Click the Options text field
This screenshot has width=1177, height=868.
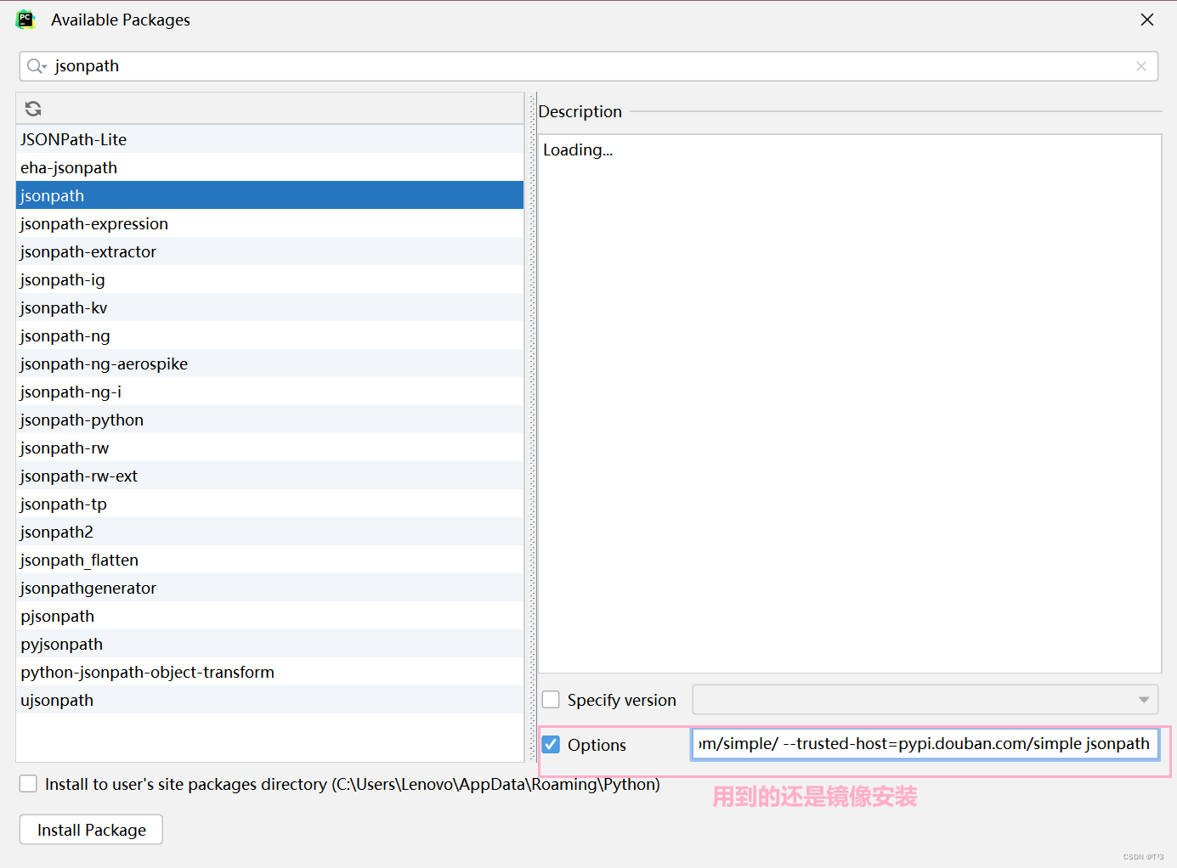pyautogui.click(x=925, y=744)
